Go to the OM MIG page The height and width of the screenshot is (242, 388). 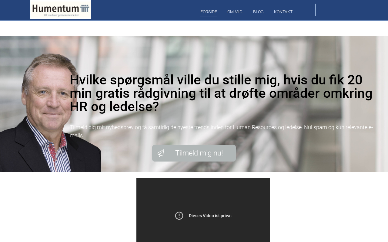point(235,12)
